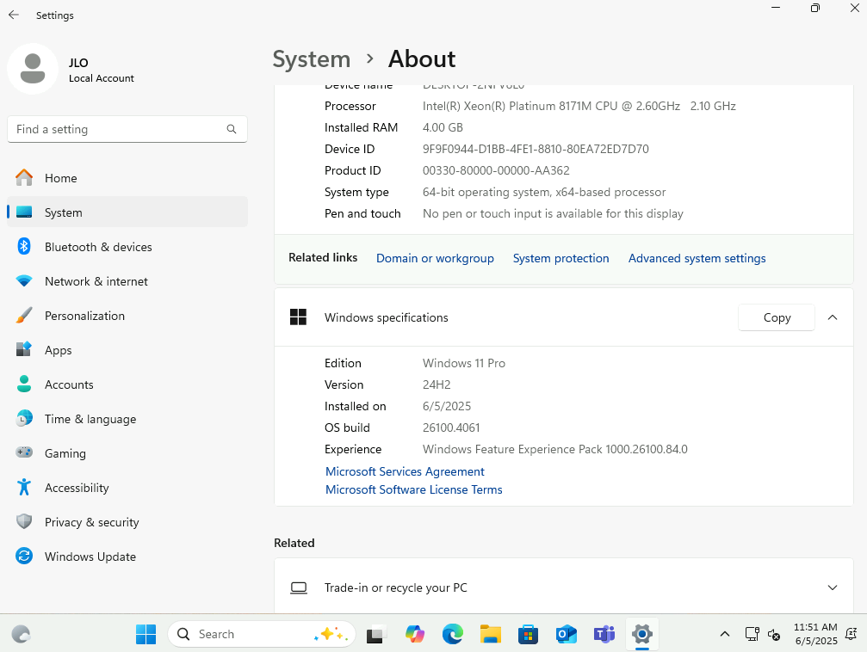Click the Gaming controller icon
867x652 pixels.
[24, 452]
